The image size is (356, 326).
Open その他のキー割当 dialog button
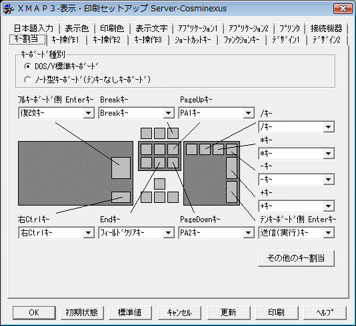tap(296, 258)
